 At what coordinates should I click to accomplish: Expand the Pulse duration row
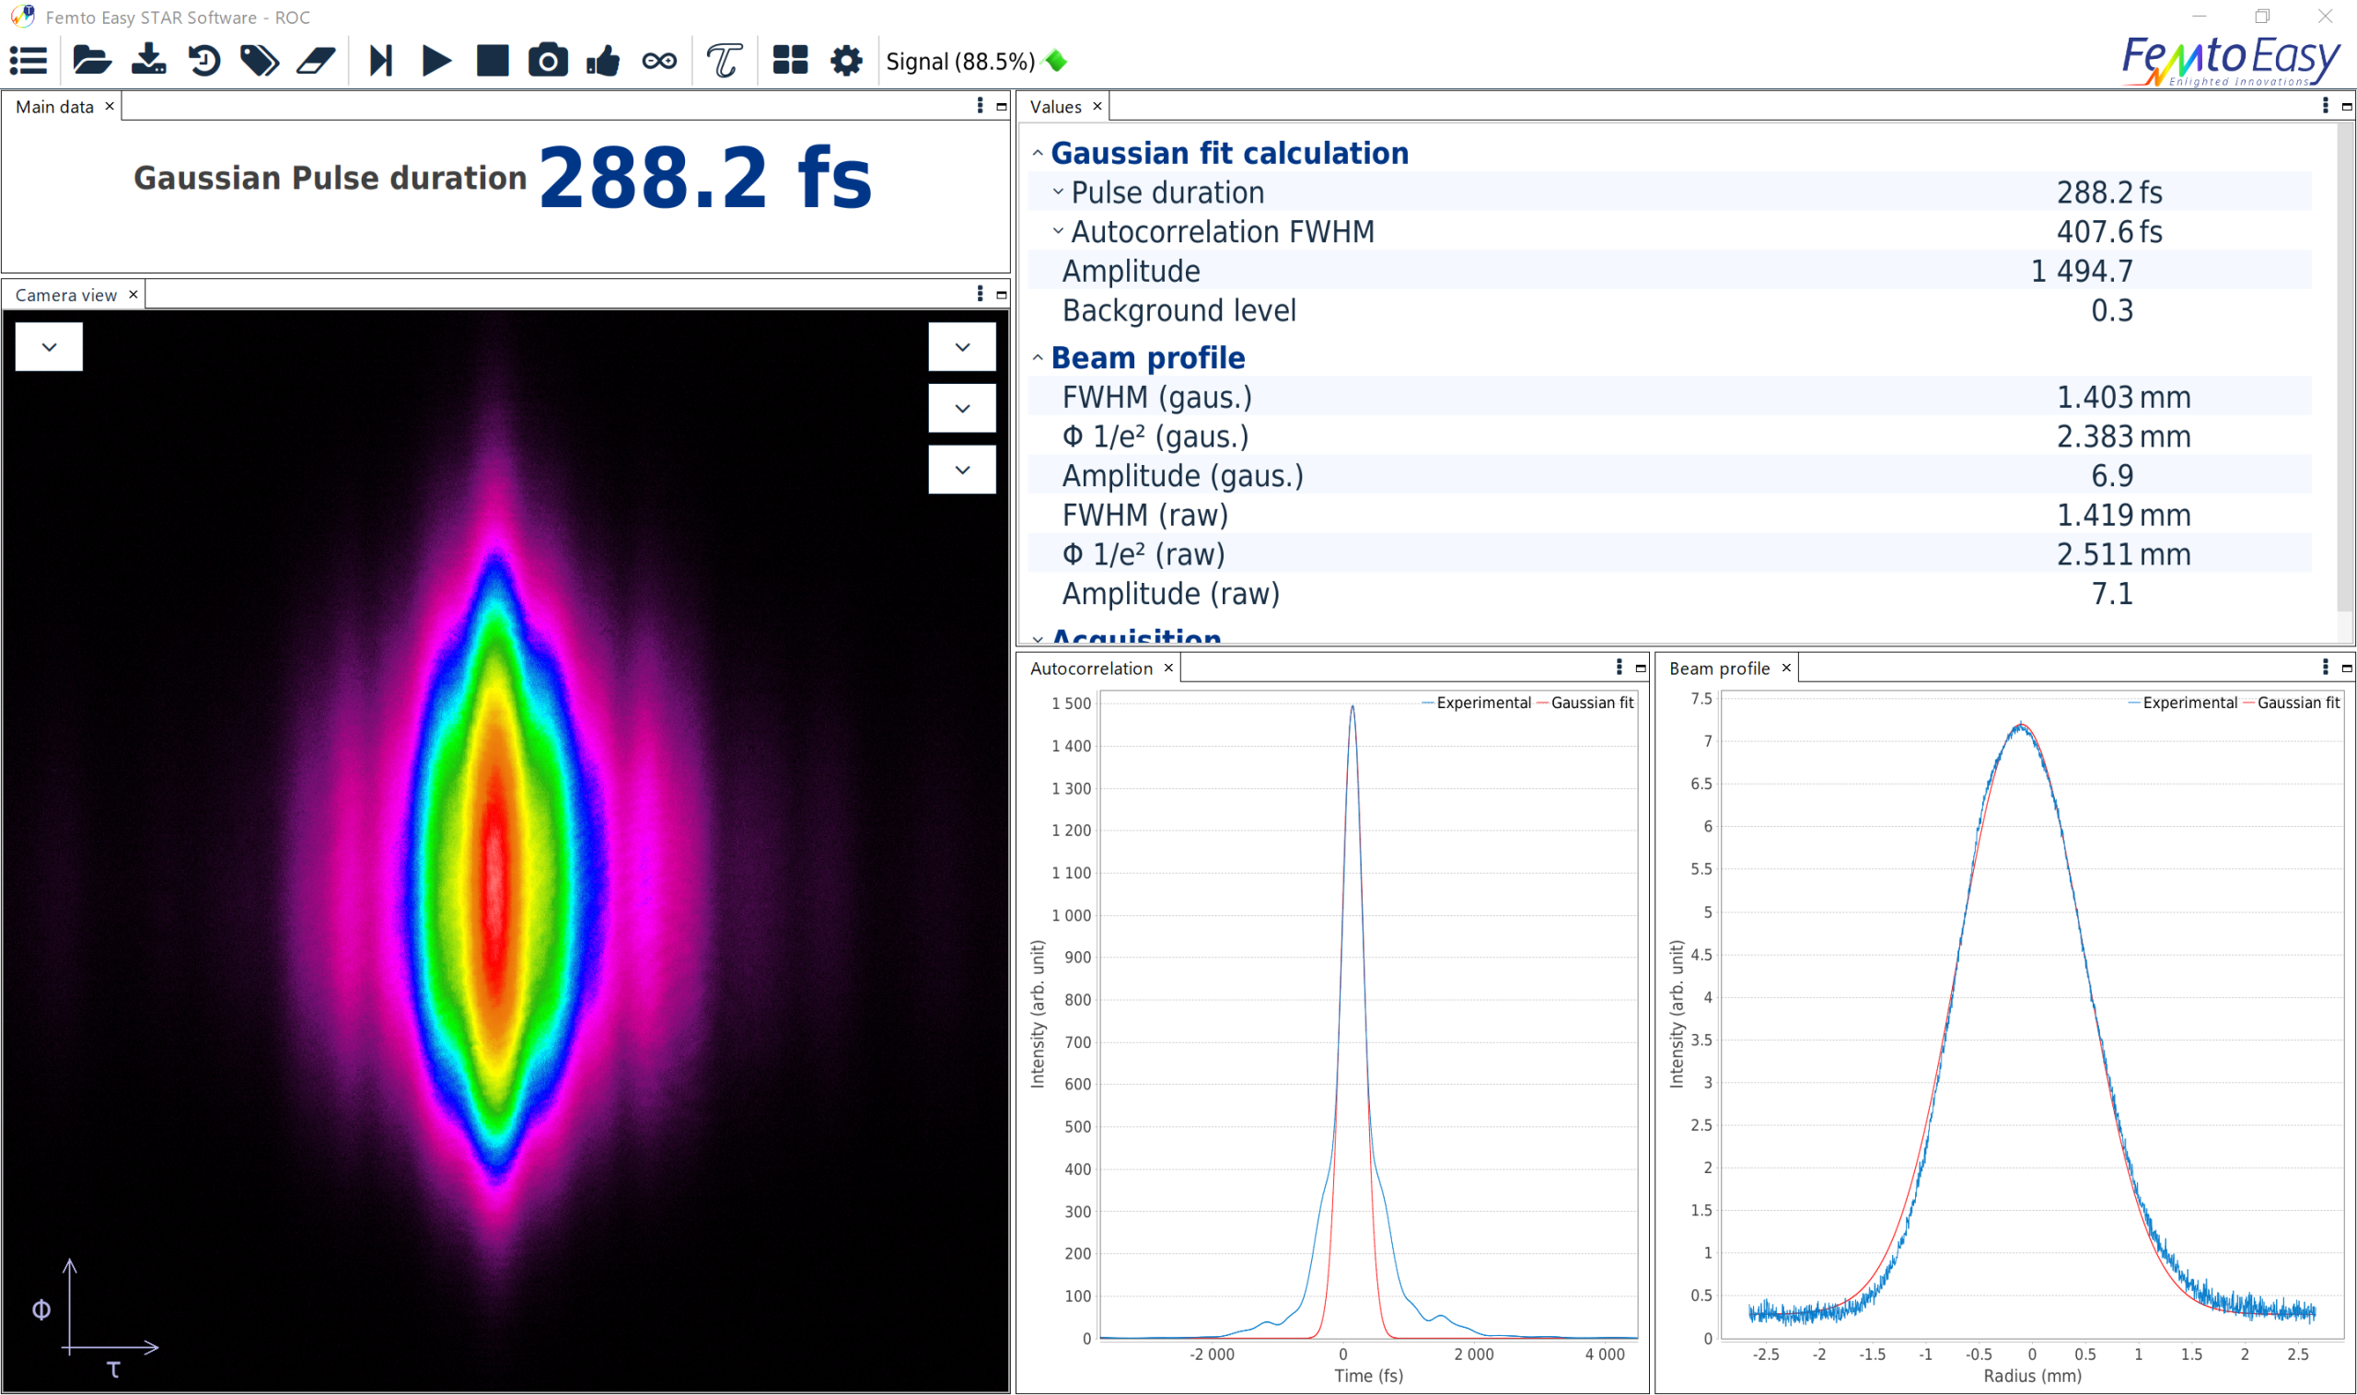click(x=1058, y=192)
